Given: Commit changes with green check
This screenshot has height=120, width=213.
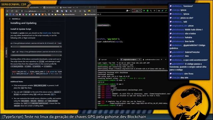Looking at the screenshot, I should (166, 11).
